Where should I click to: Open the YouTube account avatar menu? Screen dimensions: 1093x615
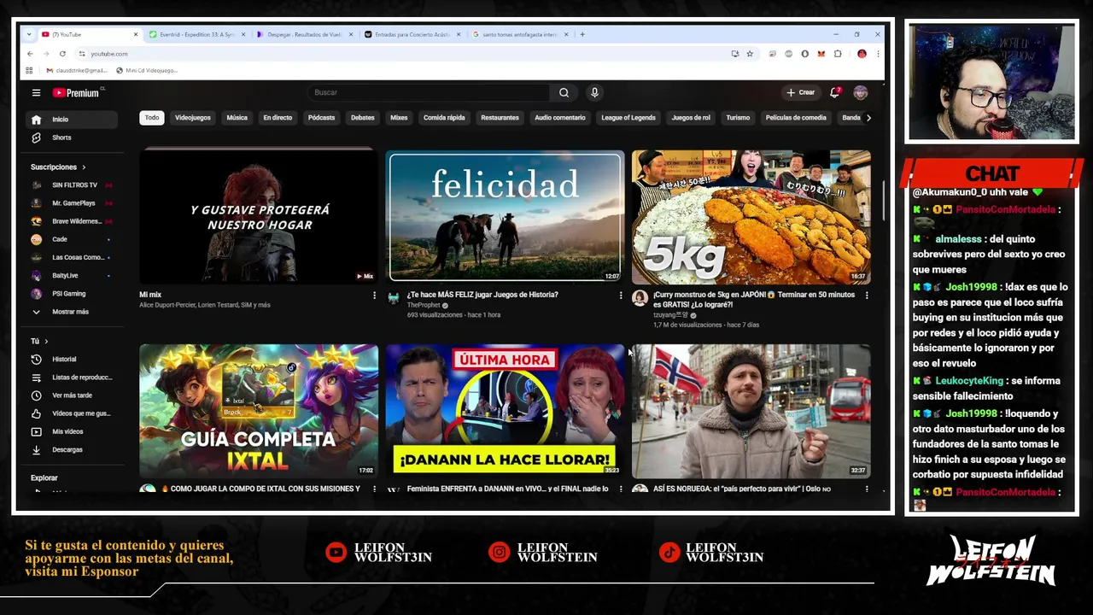tap(861, 92)
